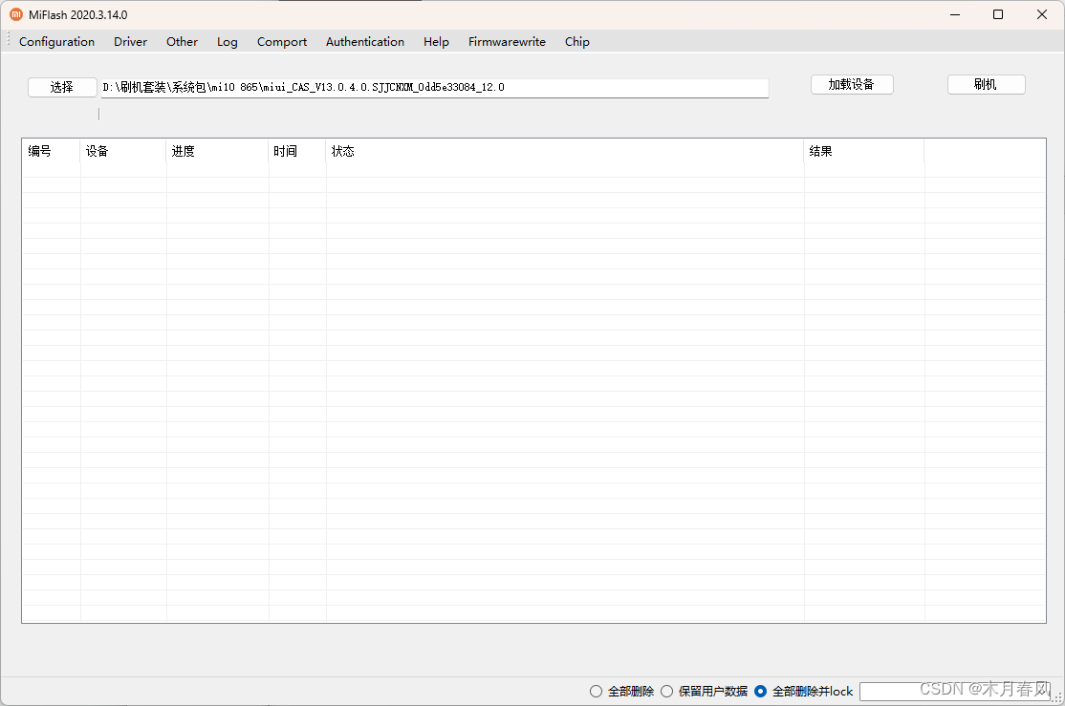
Task: Focus the firmware path input field
Action: (435, 88)
